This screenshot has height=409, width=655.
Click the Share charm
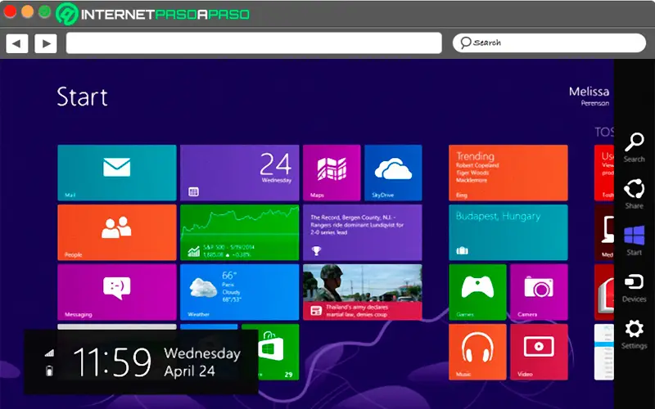[634, 194]
